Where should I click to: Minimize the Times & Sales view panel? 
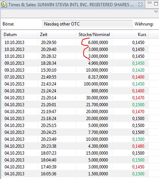coord(150,3)
